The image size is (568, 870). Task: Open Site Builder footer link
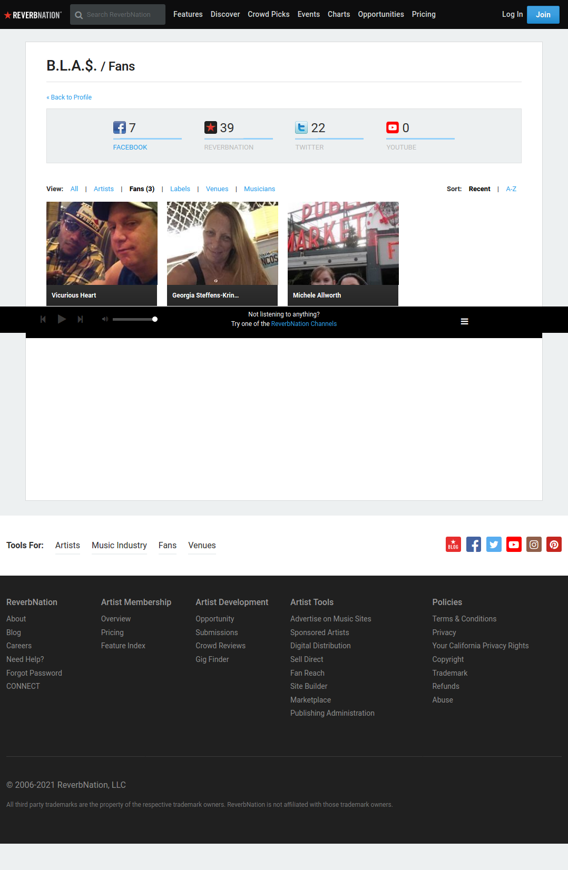point(309,686)
